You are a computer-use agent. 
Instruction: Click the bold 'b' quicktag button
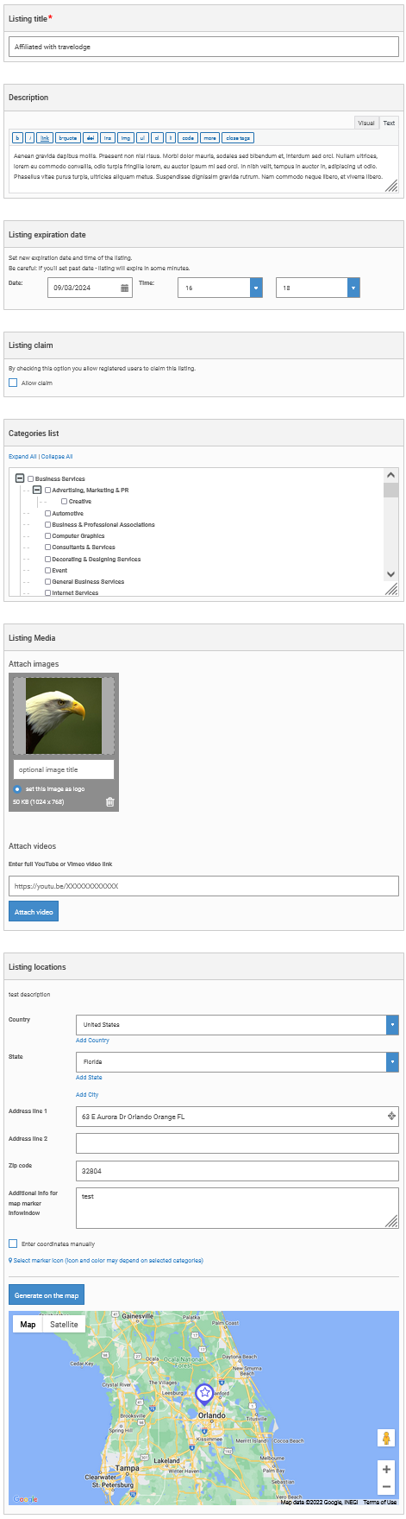point(17,138)
